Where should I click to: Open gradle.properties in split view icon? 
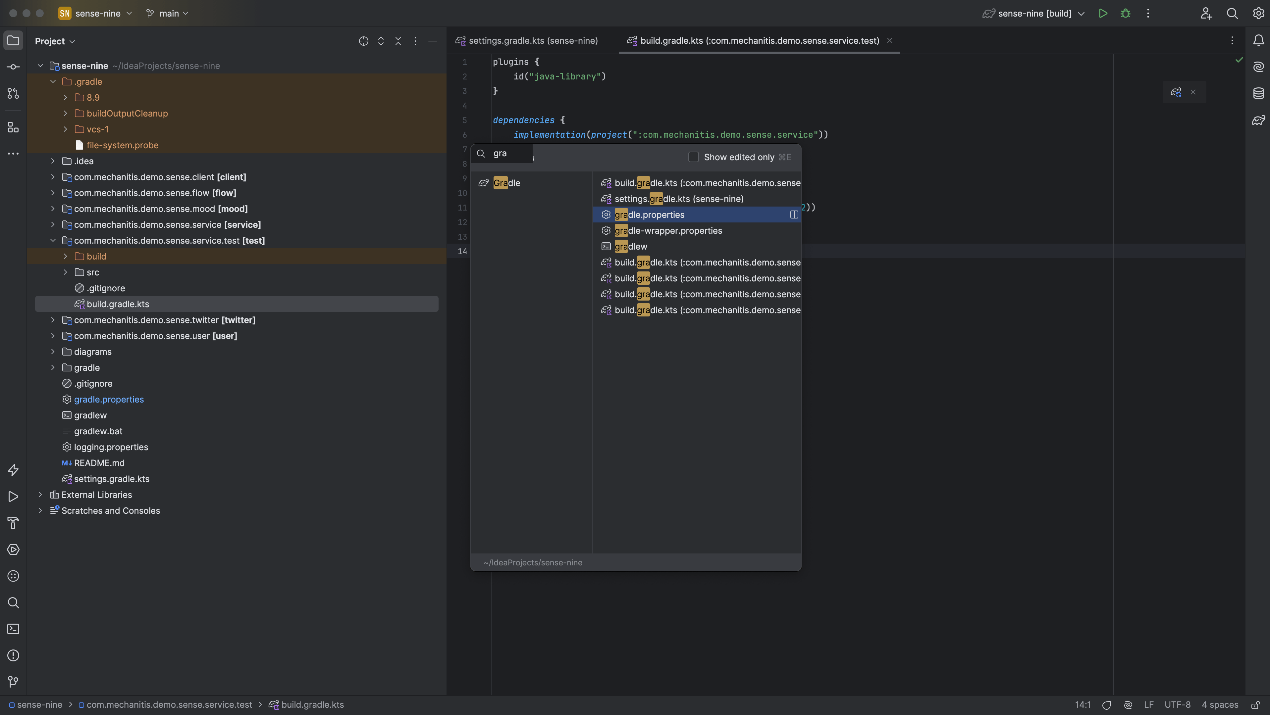click(794, 215)
